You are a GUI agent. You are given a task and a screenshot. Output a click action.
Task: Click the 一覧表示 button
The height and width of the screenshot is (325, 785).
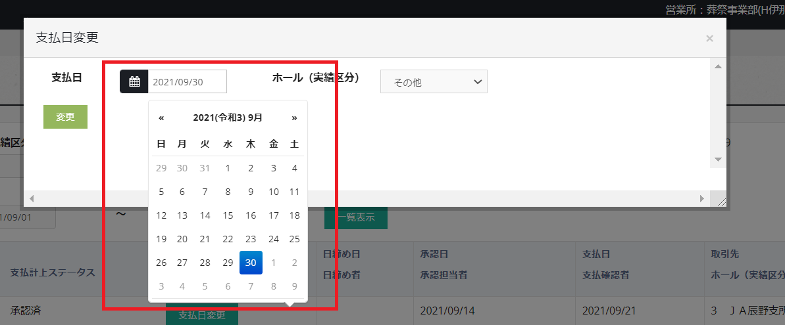pos(356,218)
